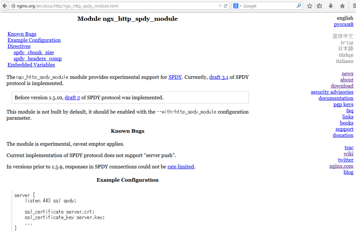
Task: Click the 日本語 language text
Action: [346, 49]
